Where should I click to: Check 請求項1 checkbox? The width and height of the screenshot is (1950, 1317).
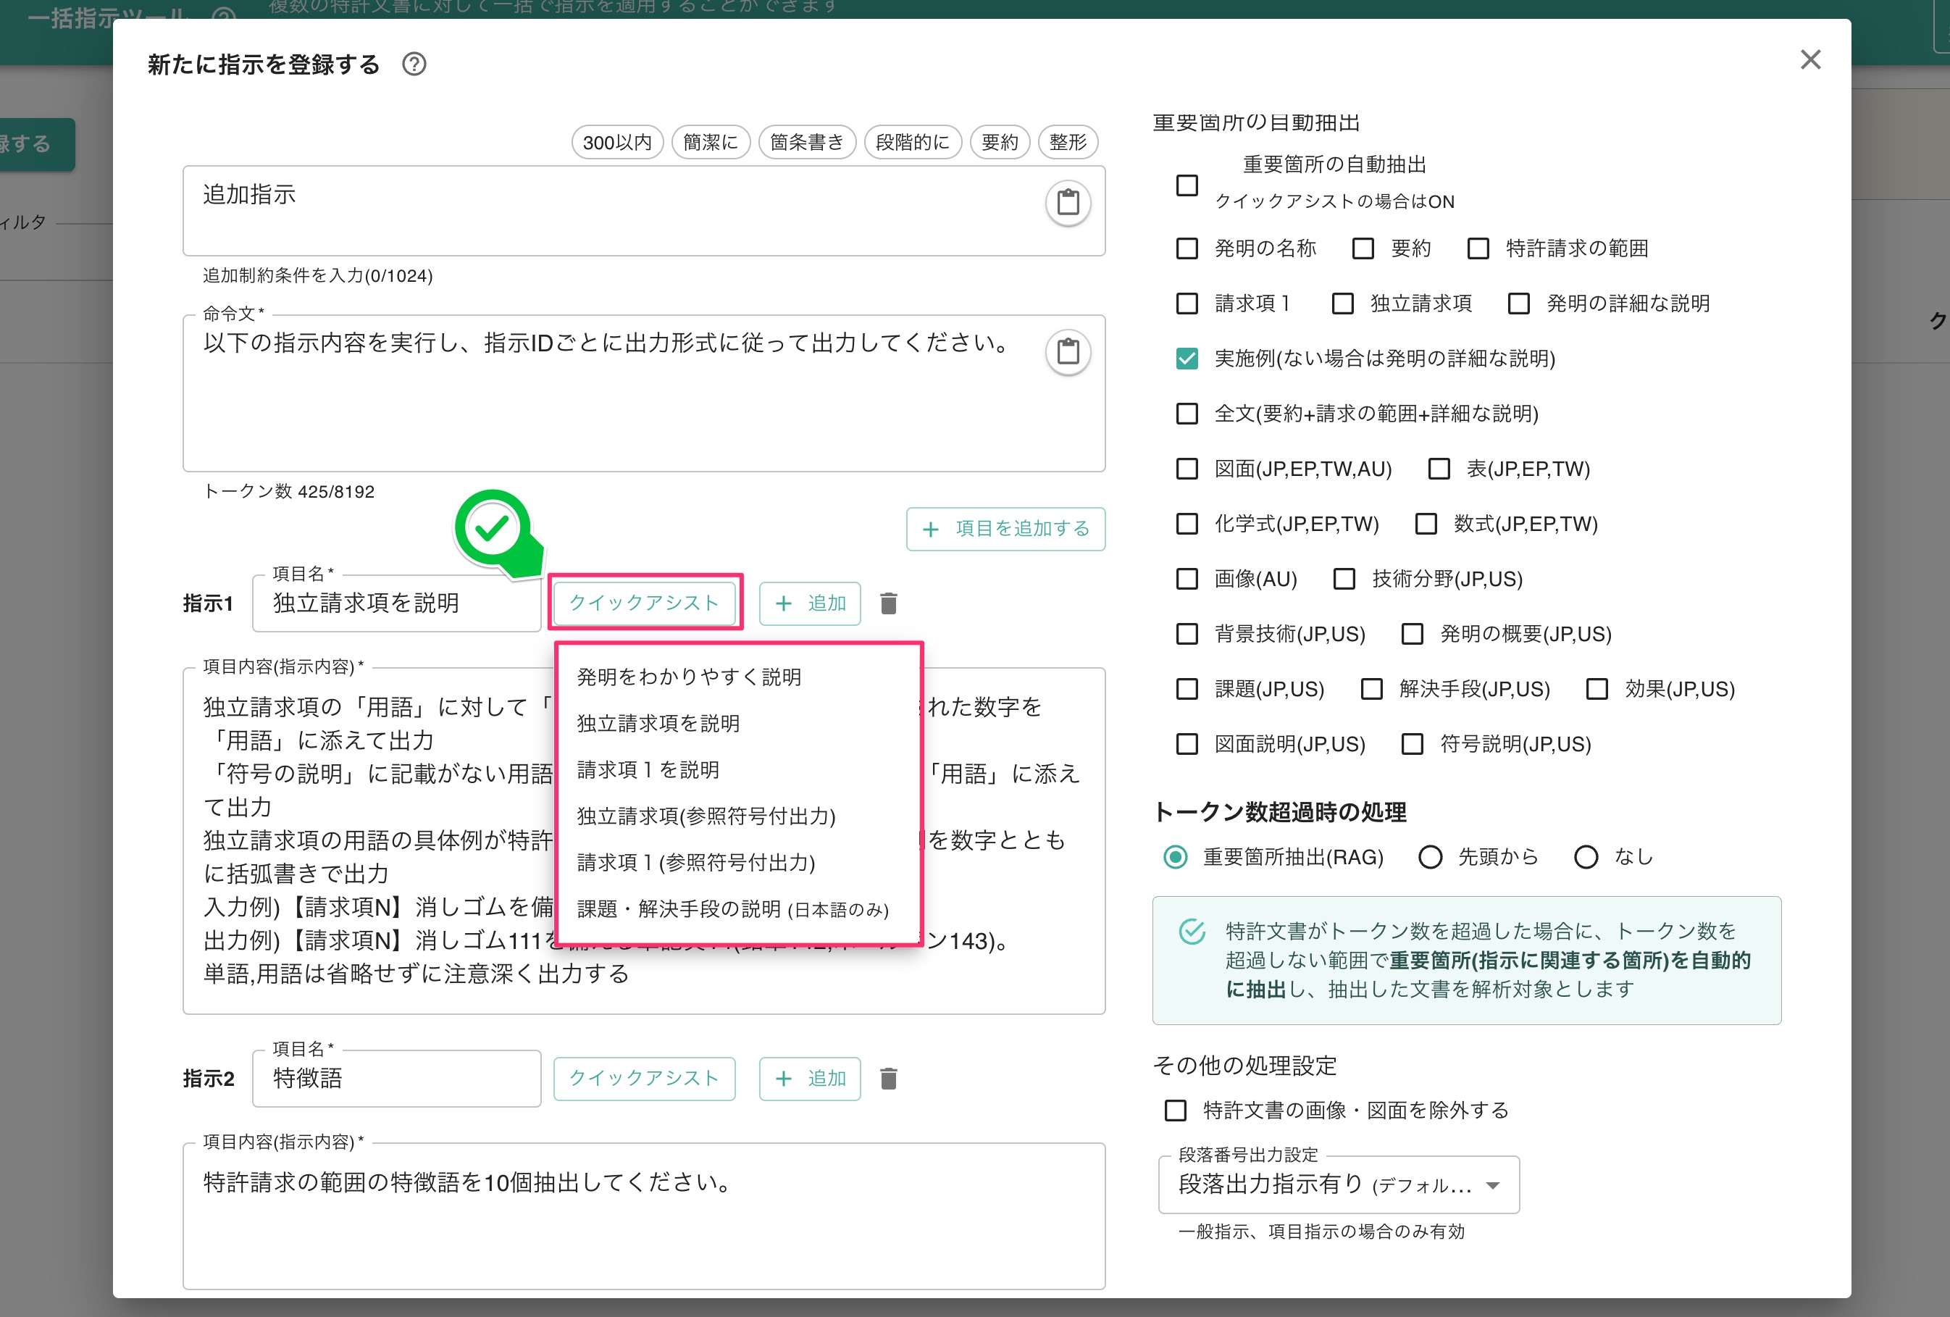pos(1187,304)
